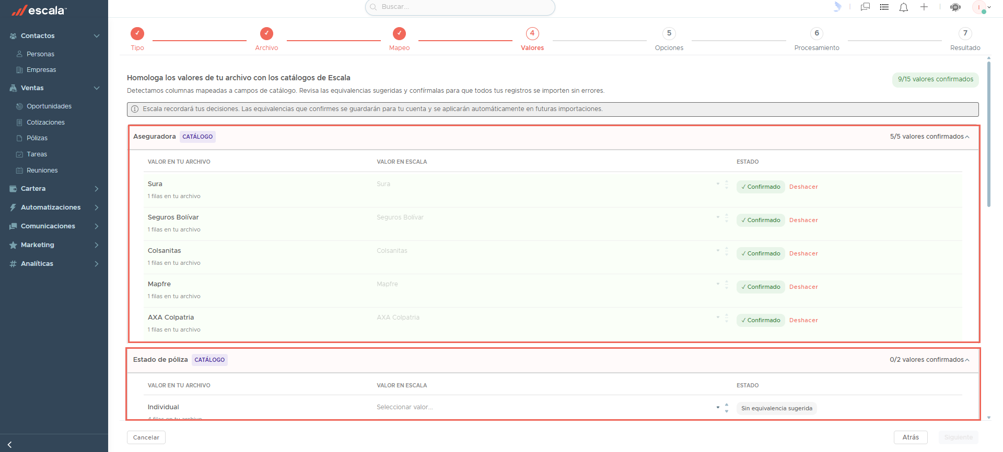
Task: Click the Buscar search field
Action: pyautogui.click(x=460, y=7)
